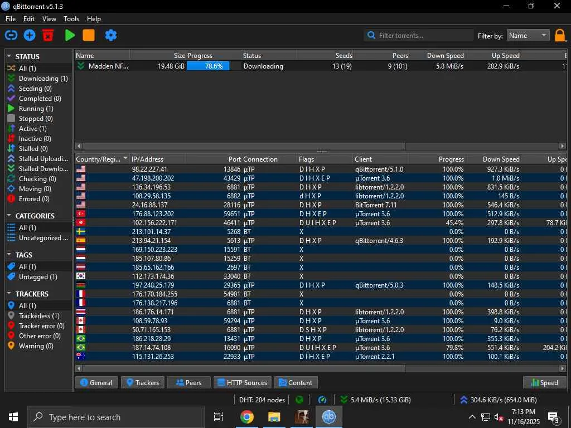
Task: Switch to the Trackers tab
Action: click(x=143, y=382)
